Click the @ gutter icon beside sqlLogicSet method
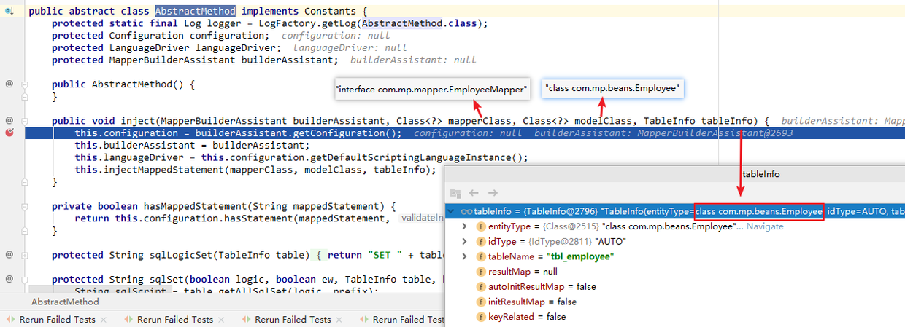Screen dimensions: 905x327 pos(9,254)
